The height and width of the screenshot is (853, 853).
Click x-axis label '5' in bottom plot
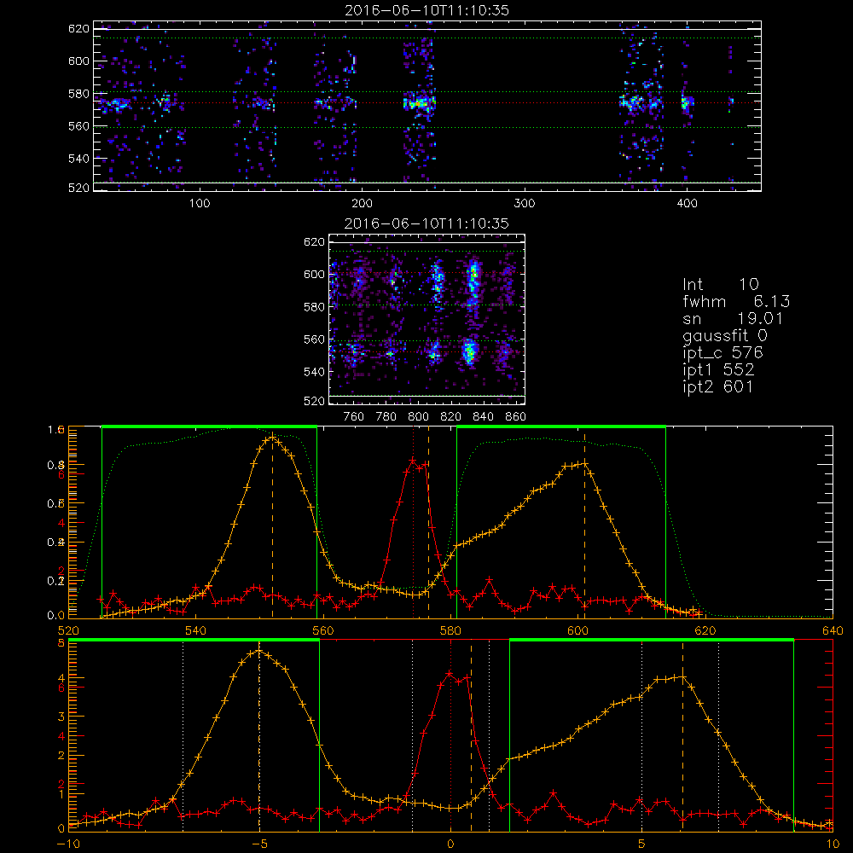coord(642,844)
